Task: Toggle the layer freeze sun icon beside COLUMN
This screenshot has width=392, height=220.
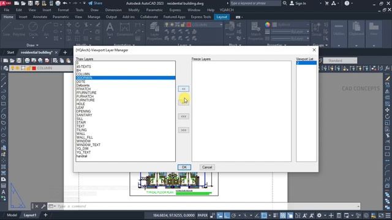Action: pyautogui.click(x=18, y=68)
